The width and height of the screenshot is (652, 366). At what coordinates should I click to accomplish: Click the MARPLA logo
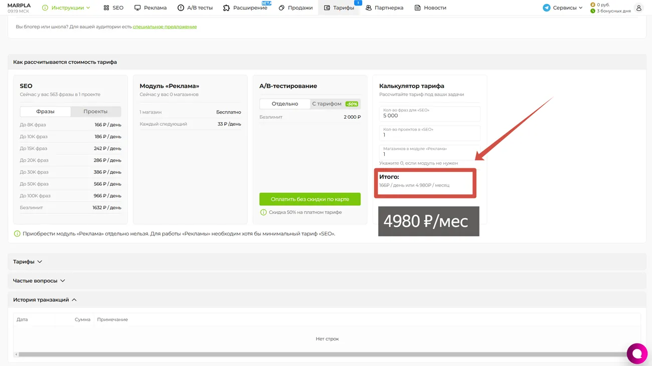tap(19, 6)
